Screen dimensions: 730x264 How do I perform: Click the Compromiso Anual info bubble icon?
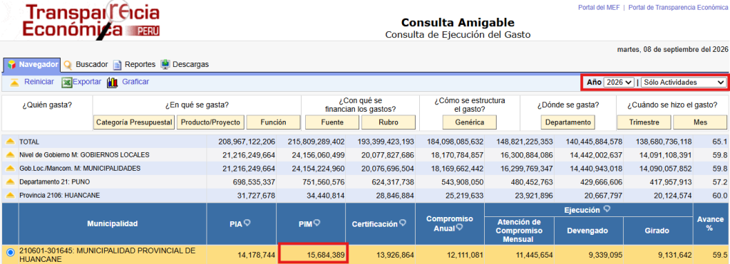[460, 227]
